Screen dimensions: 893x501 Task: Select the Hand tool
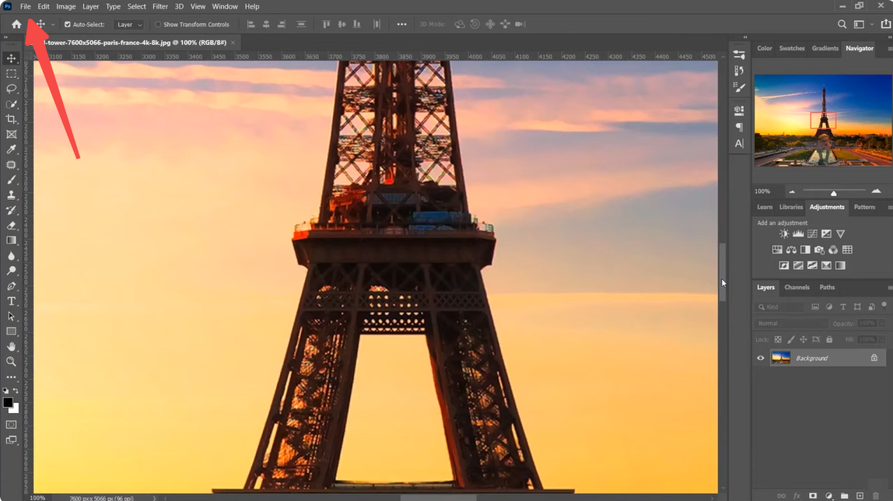coord(12,346)
